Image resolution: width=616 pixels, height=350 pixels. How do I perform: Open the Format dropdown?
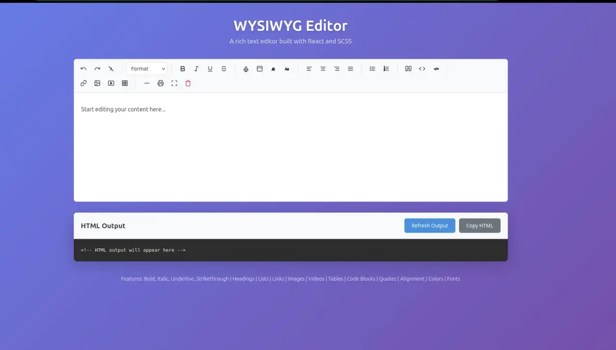[147, 69]
